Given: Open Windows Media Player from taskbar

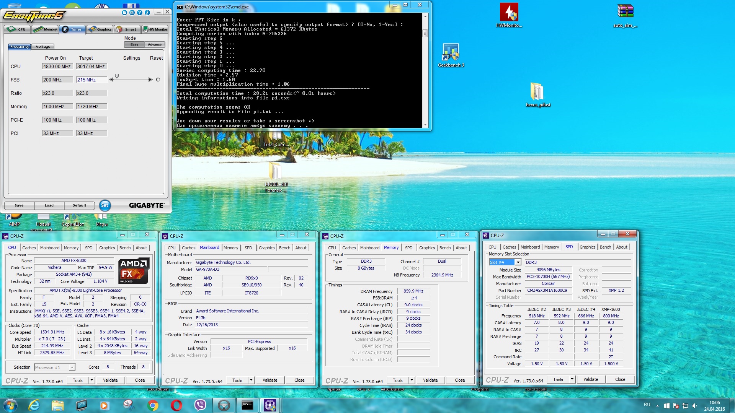Looking at the screenshot, I should [104, 405].
